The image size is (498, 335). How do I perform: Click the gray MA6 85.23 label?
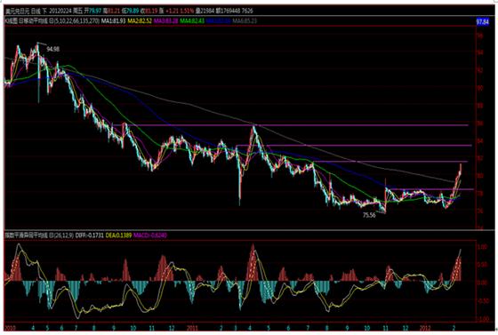(x=245, y=21)
